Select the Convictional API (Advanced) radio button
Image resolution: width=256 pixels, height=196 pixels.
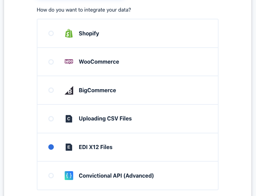[51, 176]
